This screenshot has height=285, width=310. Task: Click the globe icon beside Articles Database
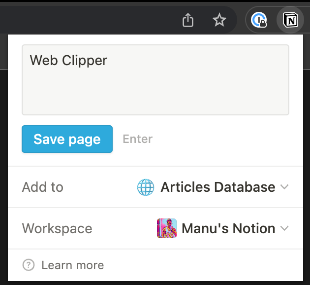click(146, 187)
